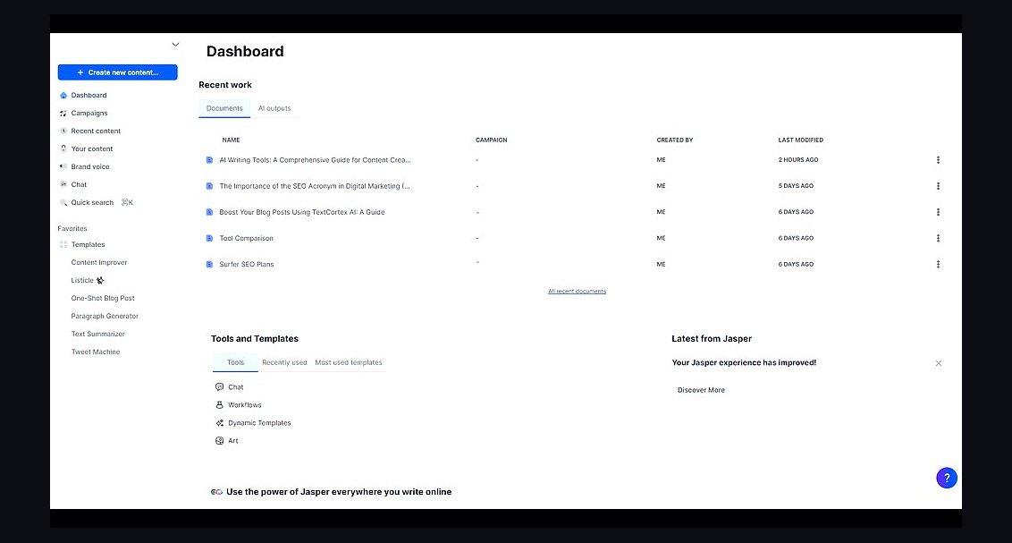Viewport: 1012px width, 543px height.
Task: Select the Tools tab
Action: click(x=236, y=363)
